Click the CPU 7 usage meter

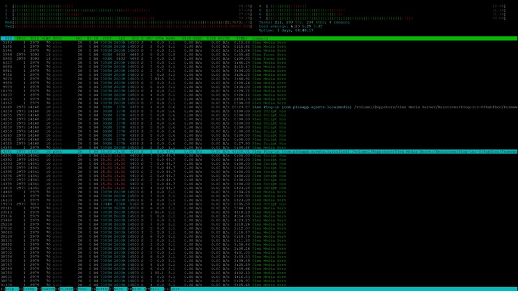(x=382, y=18)
